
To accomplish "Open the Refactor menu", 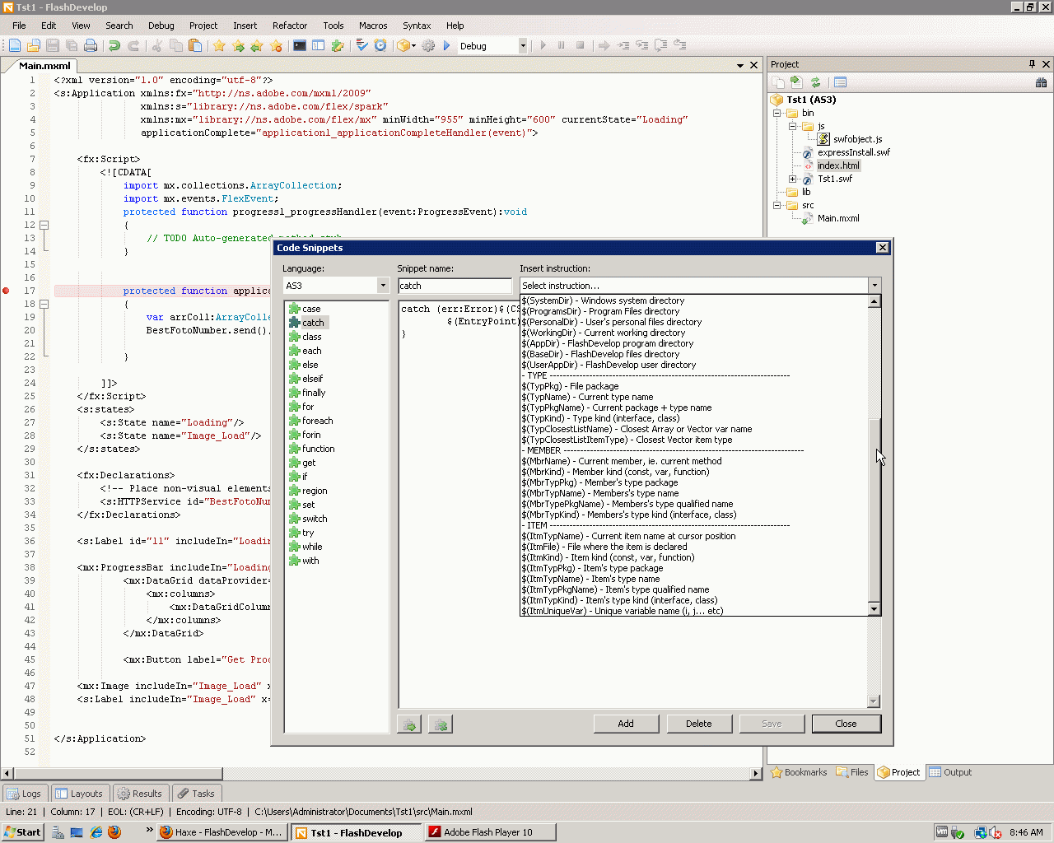I will coord(289,26).
